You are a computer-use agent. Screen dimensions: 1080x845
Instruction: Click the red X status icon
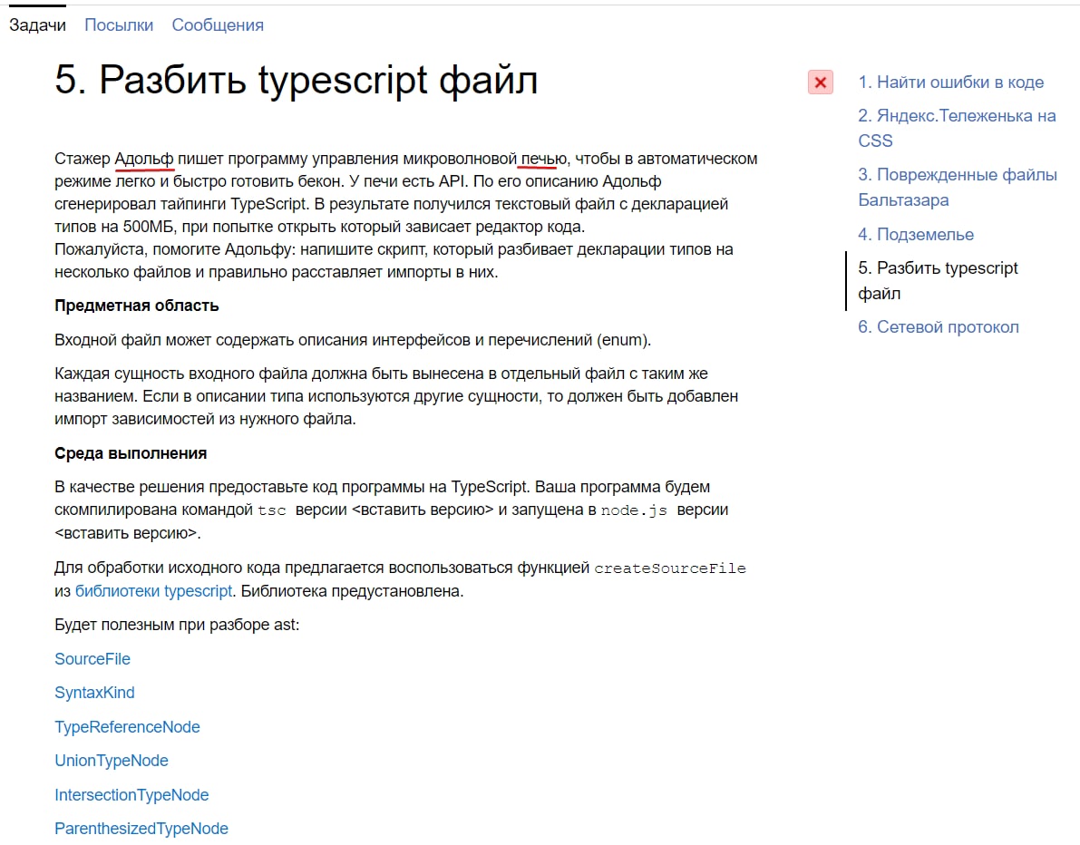(820, 83)
